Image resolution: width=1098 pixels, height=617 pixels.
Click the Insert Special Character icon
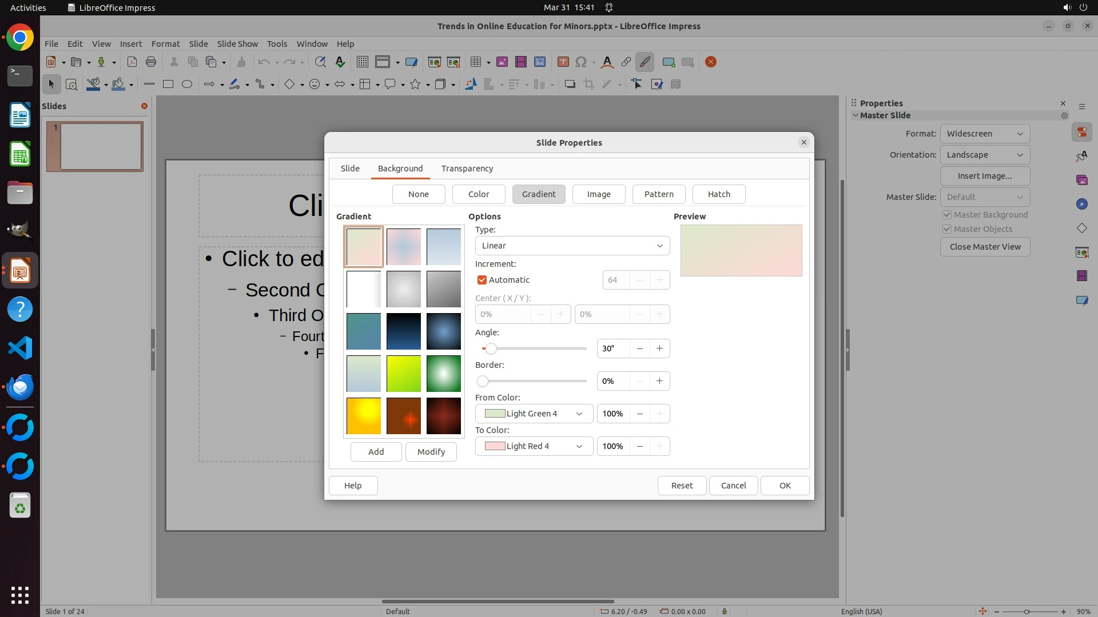point(581,62)
